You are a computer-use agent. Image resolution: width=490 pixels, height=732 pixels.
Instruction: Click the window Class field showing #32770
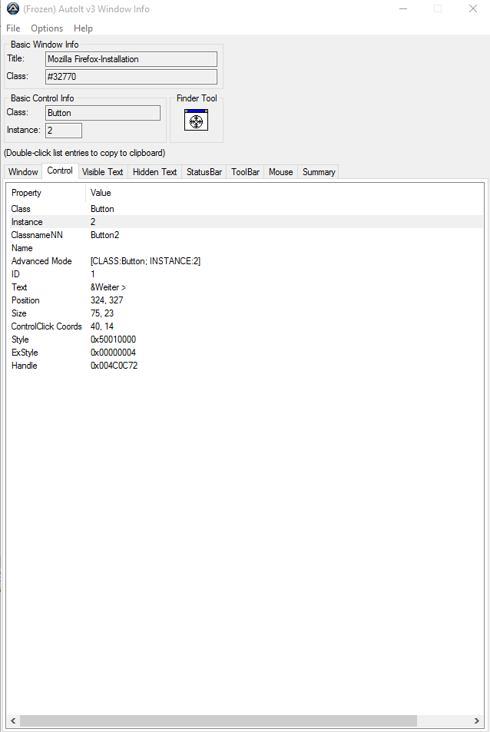coord(131,77)
